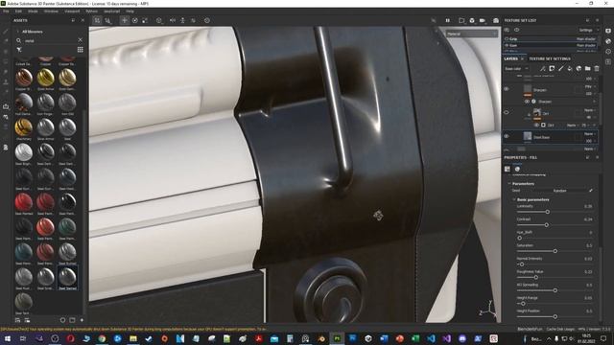Open the Material dropdown in the viewport
The height and width of the screenshot is (345, 614).
tap(471, 34)
